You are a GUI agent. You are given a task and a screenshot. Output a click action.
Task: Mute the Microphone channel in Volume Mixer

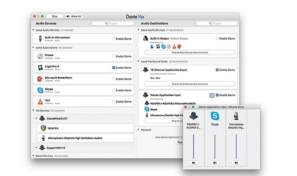point(236,163)
